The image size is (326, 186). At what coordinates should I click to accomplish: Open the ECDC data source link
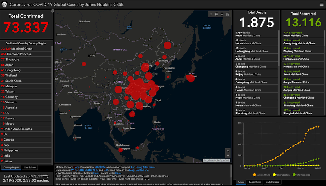88,170
